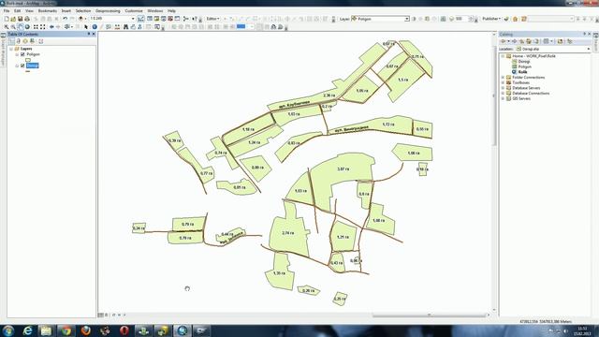
Task: Expand Folder Connections in Catalog
Action: tap(504, 77)
